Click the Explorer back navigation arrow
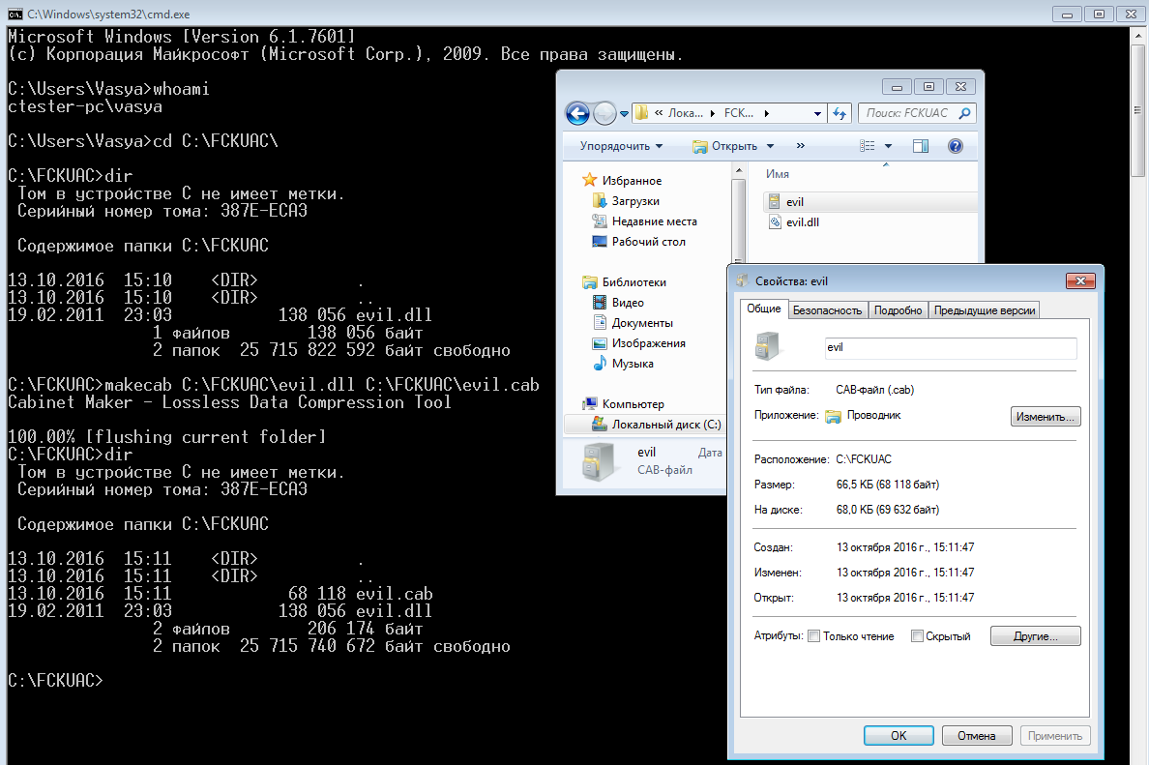 [x=577, y=113]
